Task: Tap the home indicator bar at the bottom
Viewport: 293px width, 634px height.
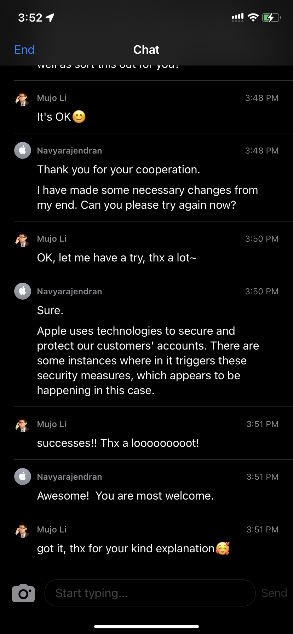Action: (x=146, y=627)
